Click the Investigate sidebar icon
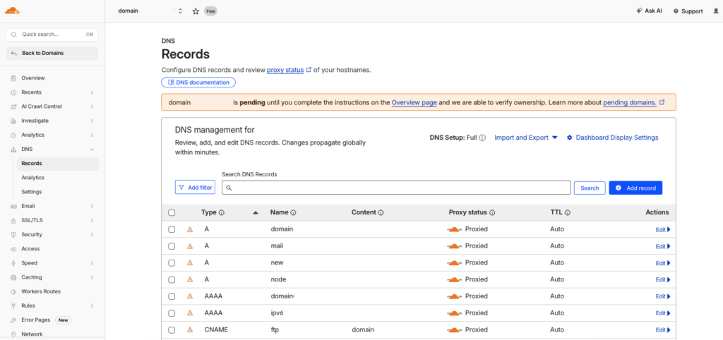 (x=13, y=121)
